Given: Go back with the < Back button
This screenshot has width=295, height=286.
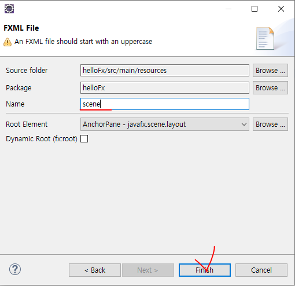Looking at the screenshot, I should point(95,270).
